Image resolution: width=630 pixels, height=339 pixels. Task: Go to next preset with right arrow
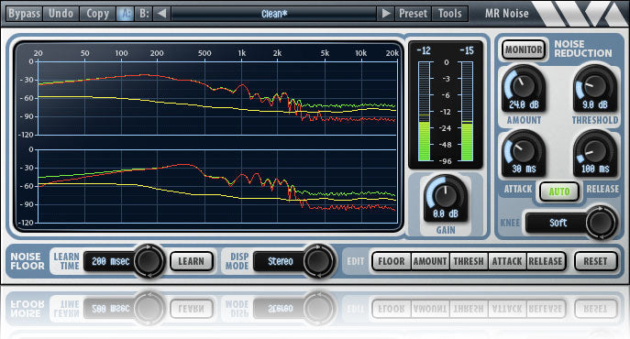[x=386, y=14]
